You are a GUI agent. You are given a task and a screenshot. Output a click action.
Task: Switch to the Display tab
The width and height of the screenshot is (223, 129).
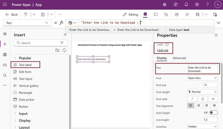tap(162, 58)
